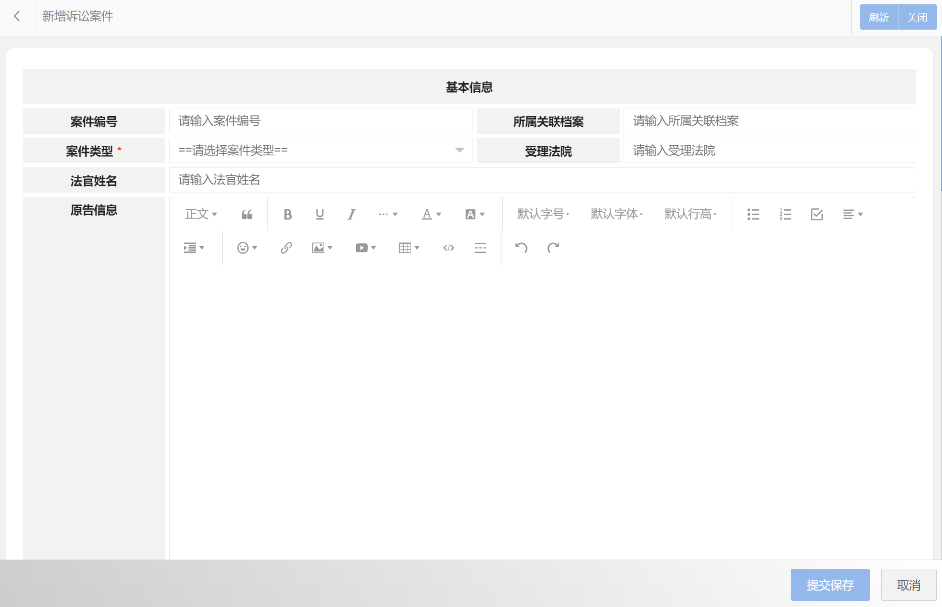Insert a horizontal divider line
The image size is (942, 607).
point(480,248)
